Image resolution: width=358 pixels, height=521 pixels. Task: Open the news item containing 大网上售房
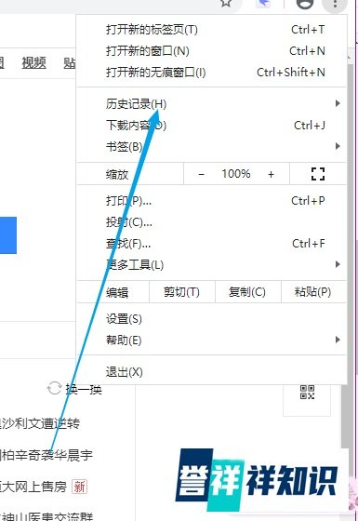coord(33,487)
